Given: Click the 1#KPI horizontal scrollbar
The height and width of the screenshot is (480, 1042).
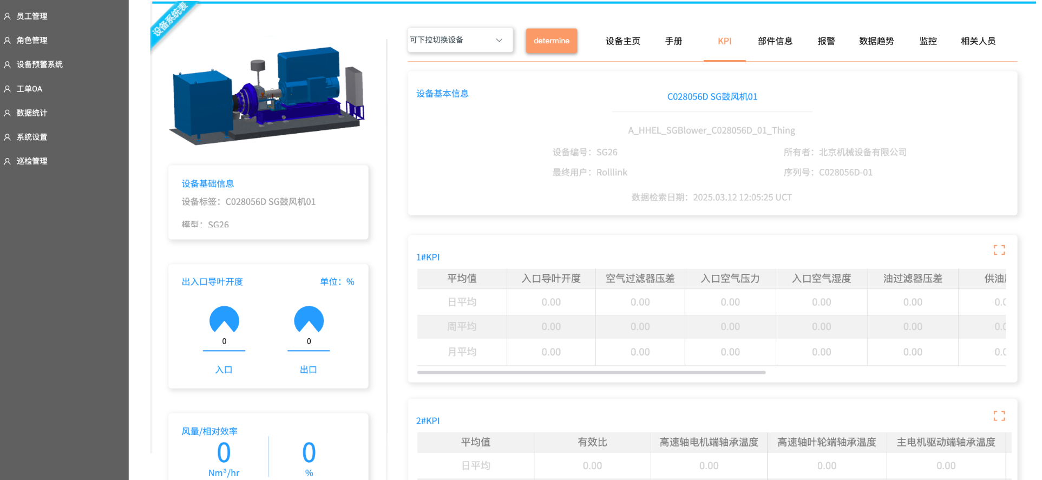Looking at the screenshot, I should [591, 372].
